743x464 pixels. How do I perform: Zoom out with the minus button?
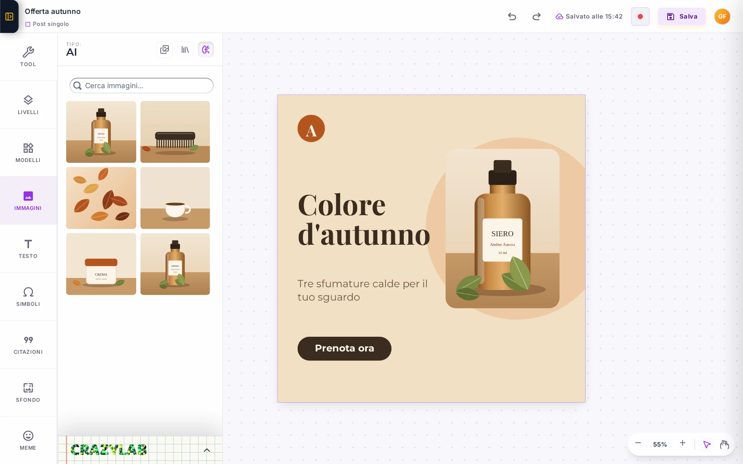click(638, 443)
